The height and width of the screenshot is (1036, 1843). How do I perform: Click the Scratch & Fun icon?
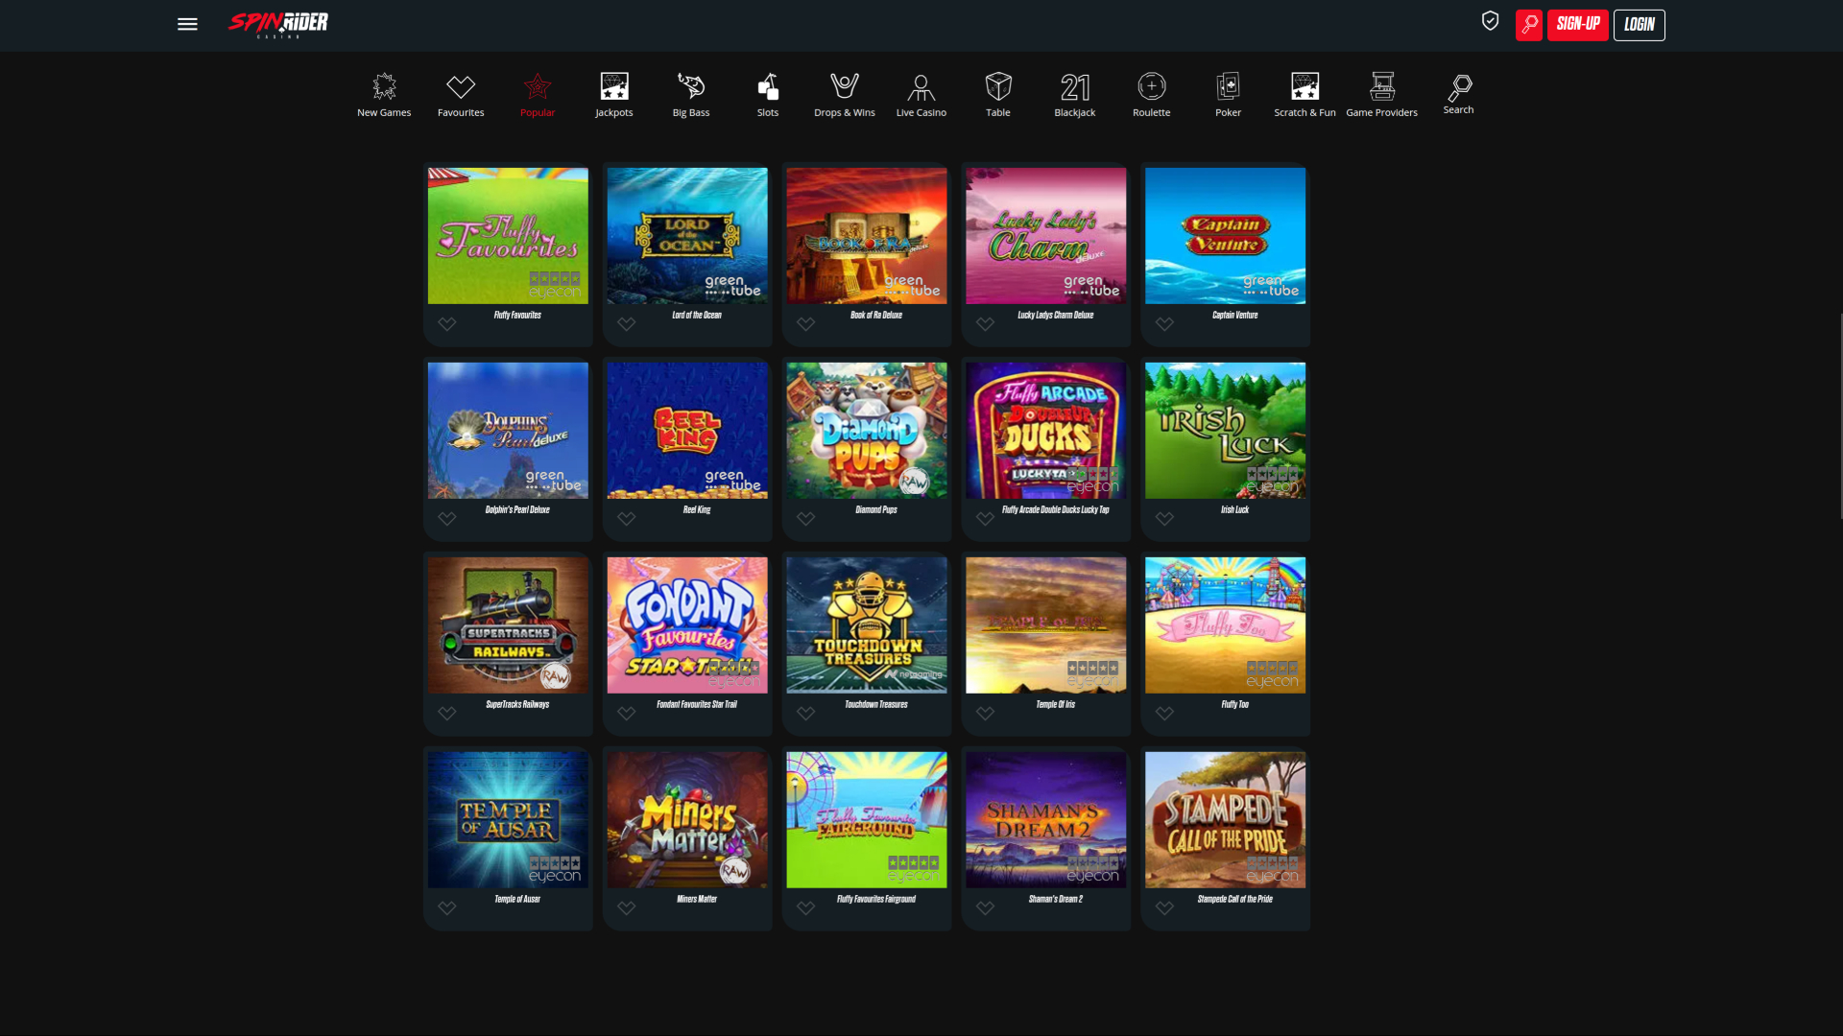[x=1304, y=93]
